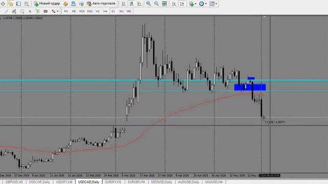Select the text A drawing tool
Screen dimensions: 328x184
(30, 11)
